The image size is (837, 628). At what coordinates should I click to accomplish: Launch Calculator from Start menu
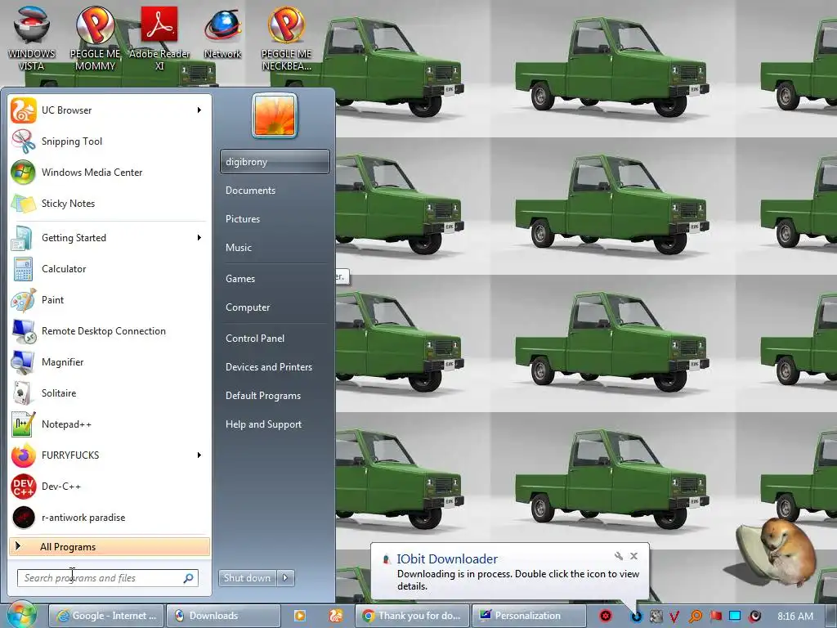coord(110,268)
